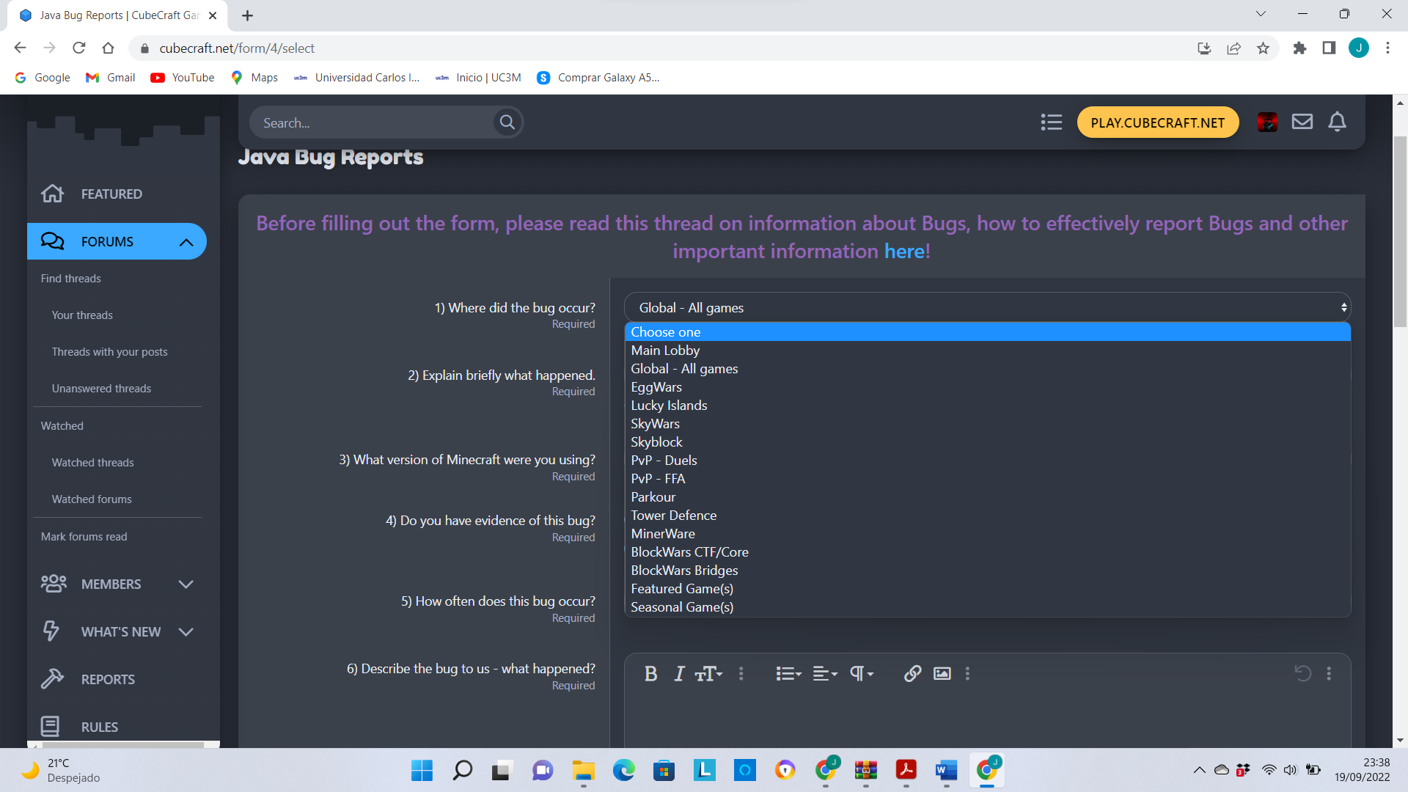Expand the Members sidebar section

click(186, 584)
